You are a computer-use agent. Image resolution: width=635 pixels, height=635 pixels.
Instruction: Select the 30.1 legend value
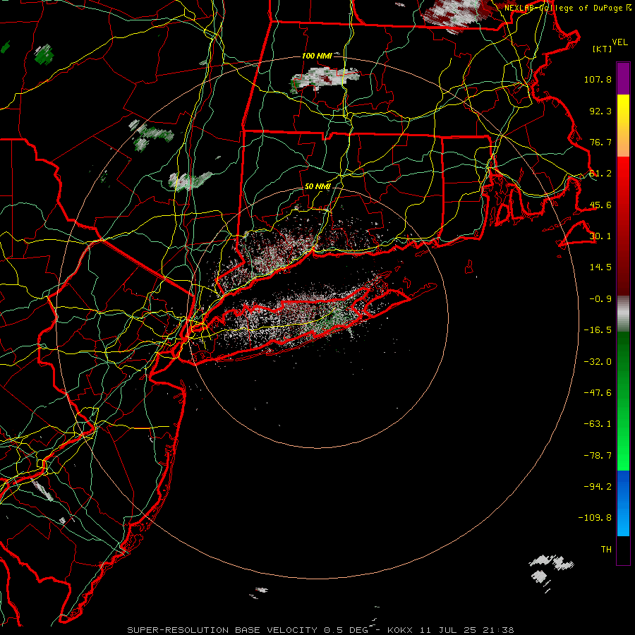600,236
